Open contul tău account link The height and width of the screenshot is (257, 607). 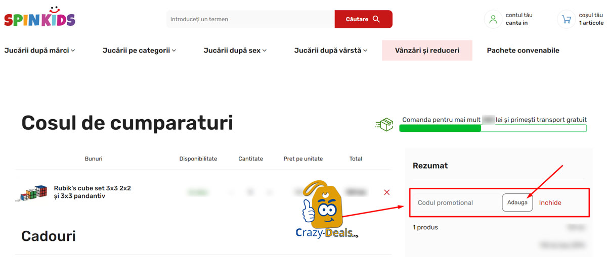(519, 19)
